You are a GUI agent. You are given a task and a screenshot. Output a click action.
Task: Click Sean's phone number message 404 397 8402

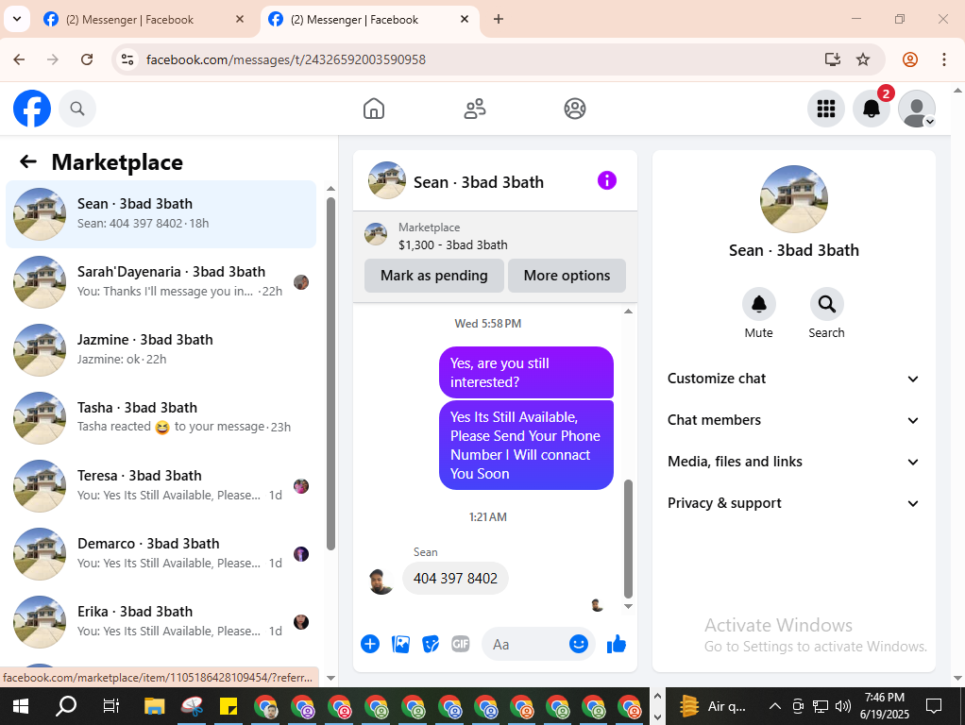tap(455, 579)
